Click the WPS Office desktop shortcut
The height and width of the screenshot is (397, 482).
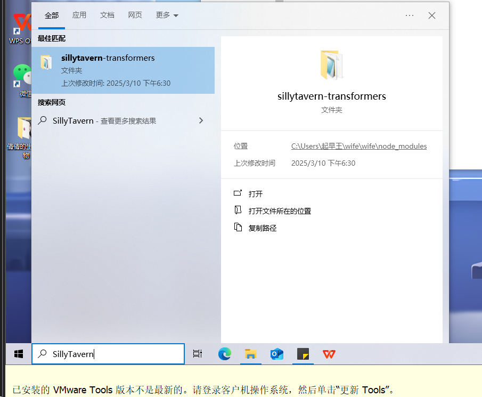pos(20,28)
